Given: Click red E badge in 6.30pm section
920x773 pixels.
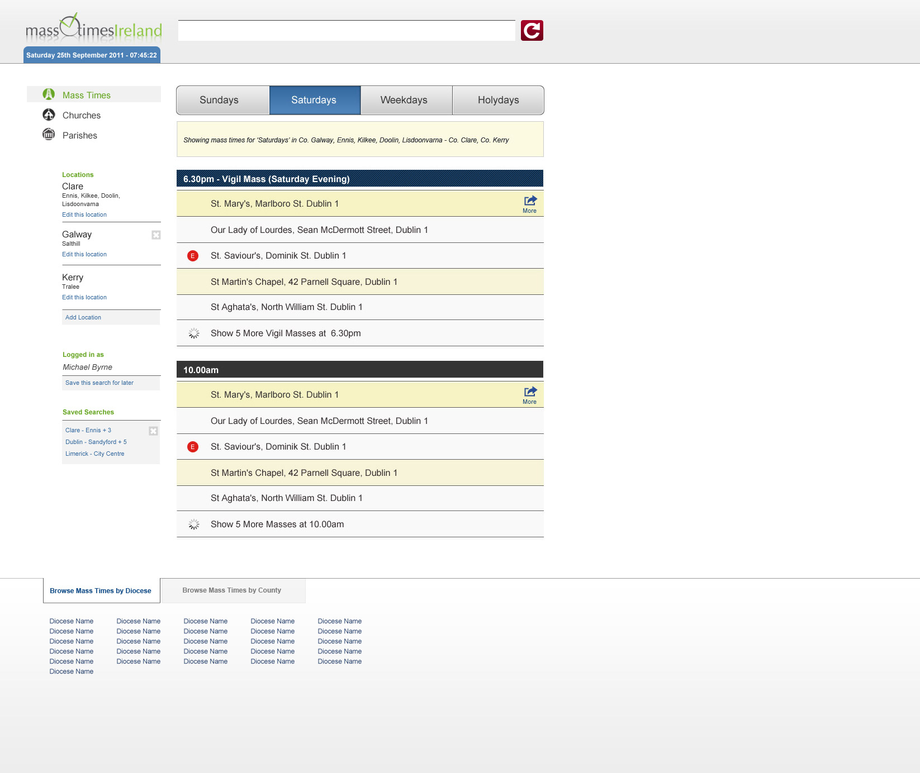Looking at the screenshot, I should point(193,256).
